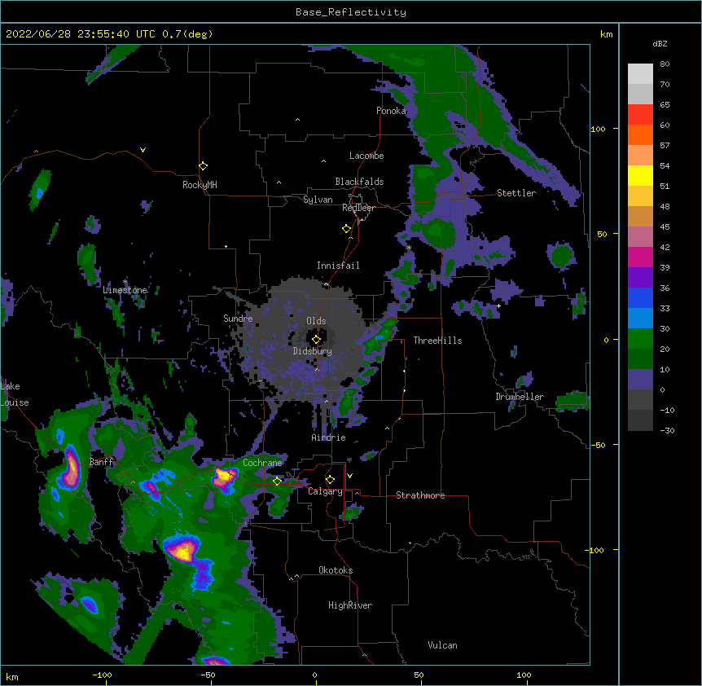Click the large yellow storm core southwest of Calgary
Screen dimensions: 702x686
click(x=182, y=551)
